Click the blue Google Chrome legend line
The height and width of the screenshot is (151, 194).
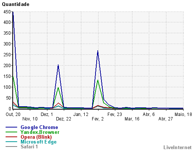pyautogui.click(x=11, y=127)
